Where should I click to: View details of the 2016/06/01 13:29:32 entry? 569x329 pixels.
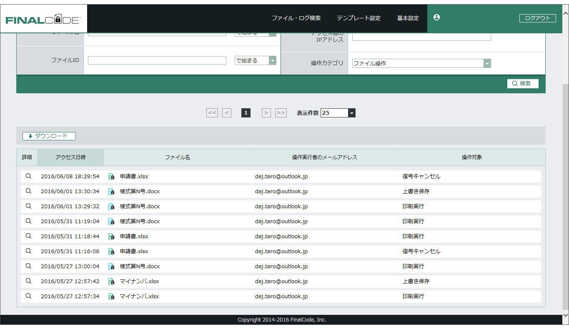pos(28,206)
